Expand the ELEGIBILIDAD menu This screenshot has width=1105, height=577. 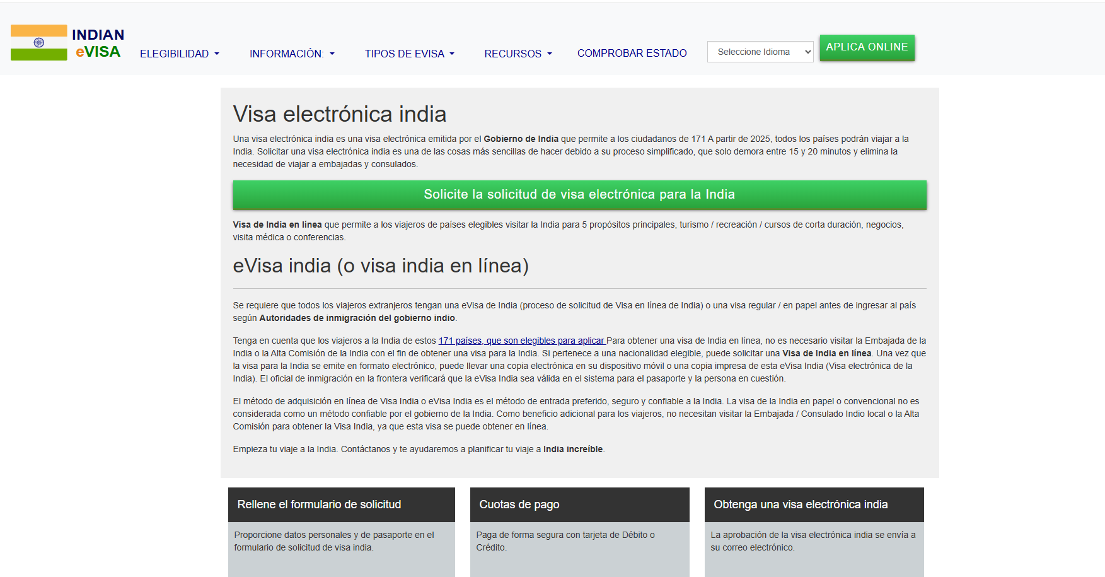pos(180,54)
